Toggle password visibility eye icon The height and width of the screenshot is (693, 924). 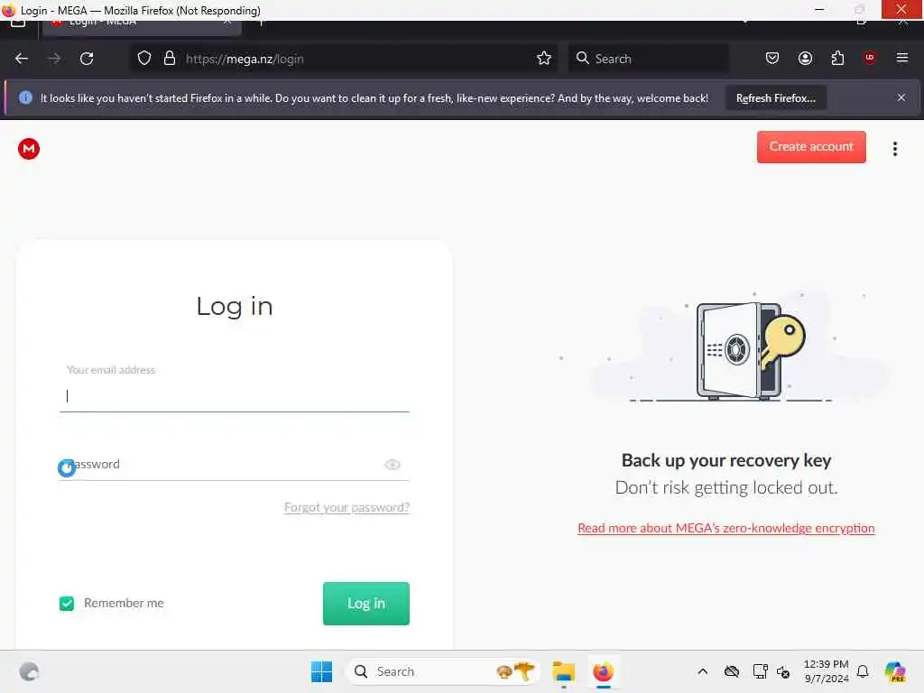(x=393, y=465)
